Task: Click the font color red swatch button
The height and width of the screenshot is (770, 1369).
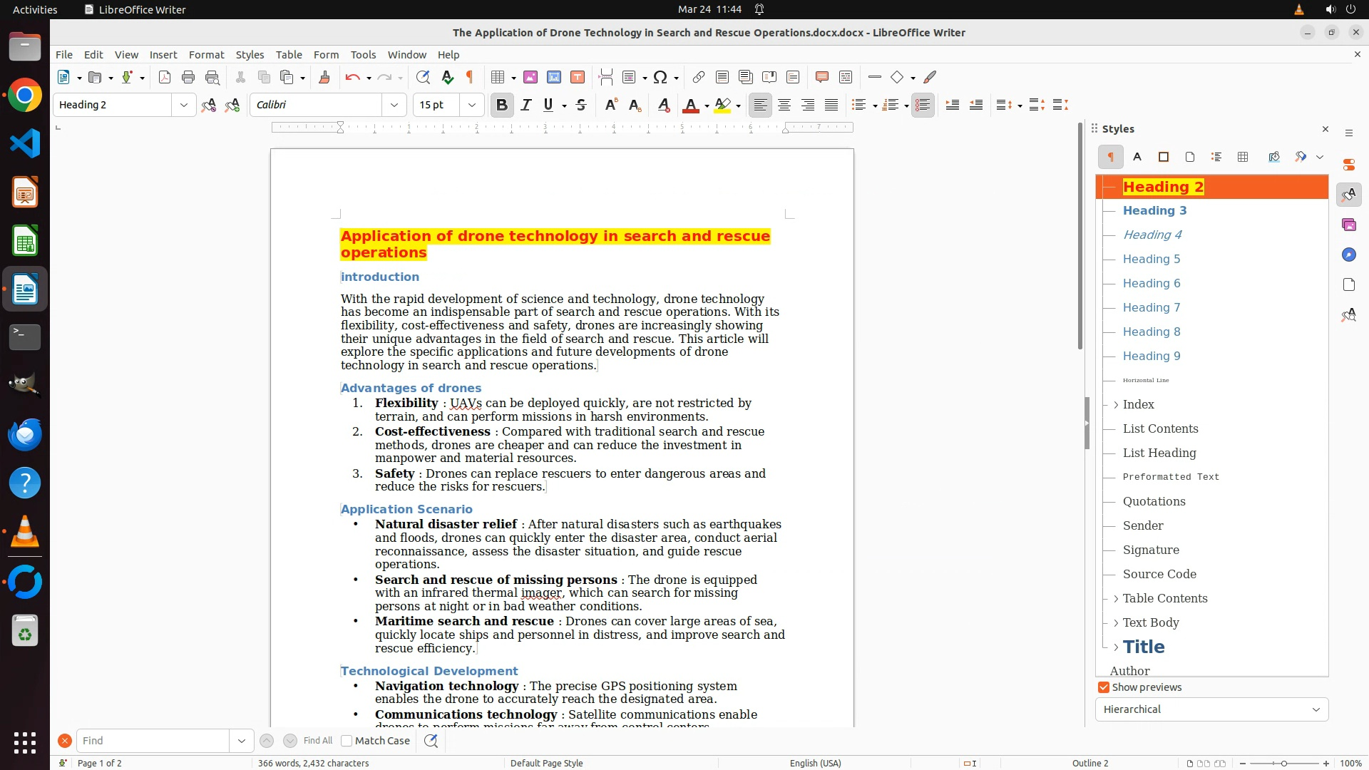Action: (x=690, y=105)
